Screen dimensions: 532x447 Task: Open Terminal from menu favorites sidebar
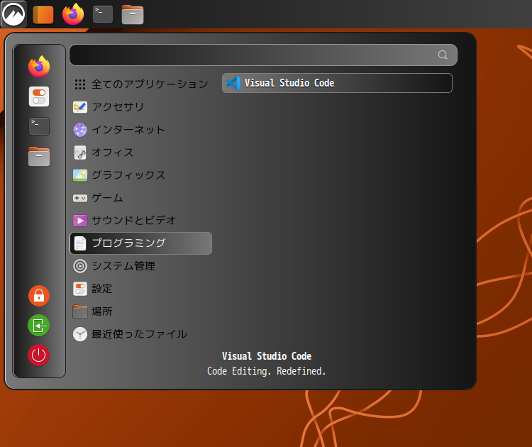(39, 126)
